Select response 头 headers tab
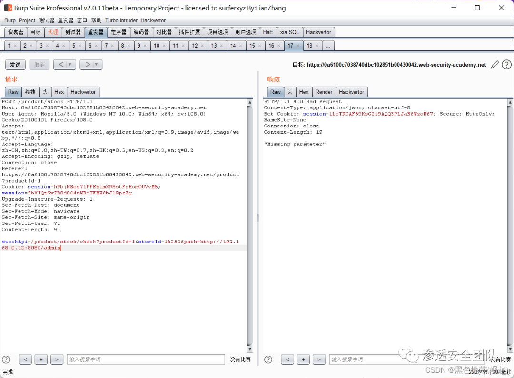The width and height of the screenshot is (514, 378). coord(290,92)
